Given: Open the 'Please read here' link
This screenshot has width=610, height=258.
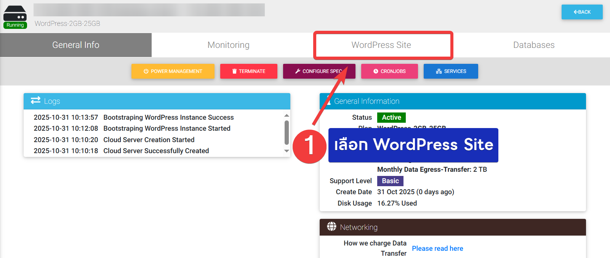Looking at the screenshot, I should click(437, 249).
